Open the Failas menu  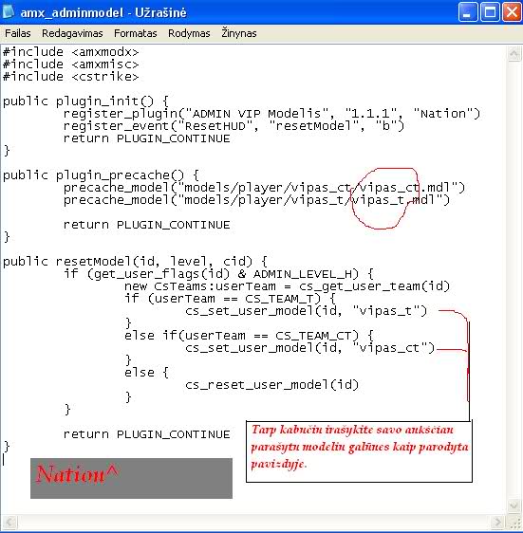(18, 33)
